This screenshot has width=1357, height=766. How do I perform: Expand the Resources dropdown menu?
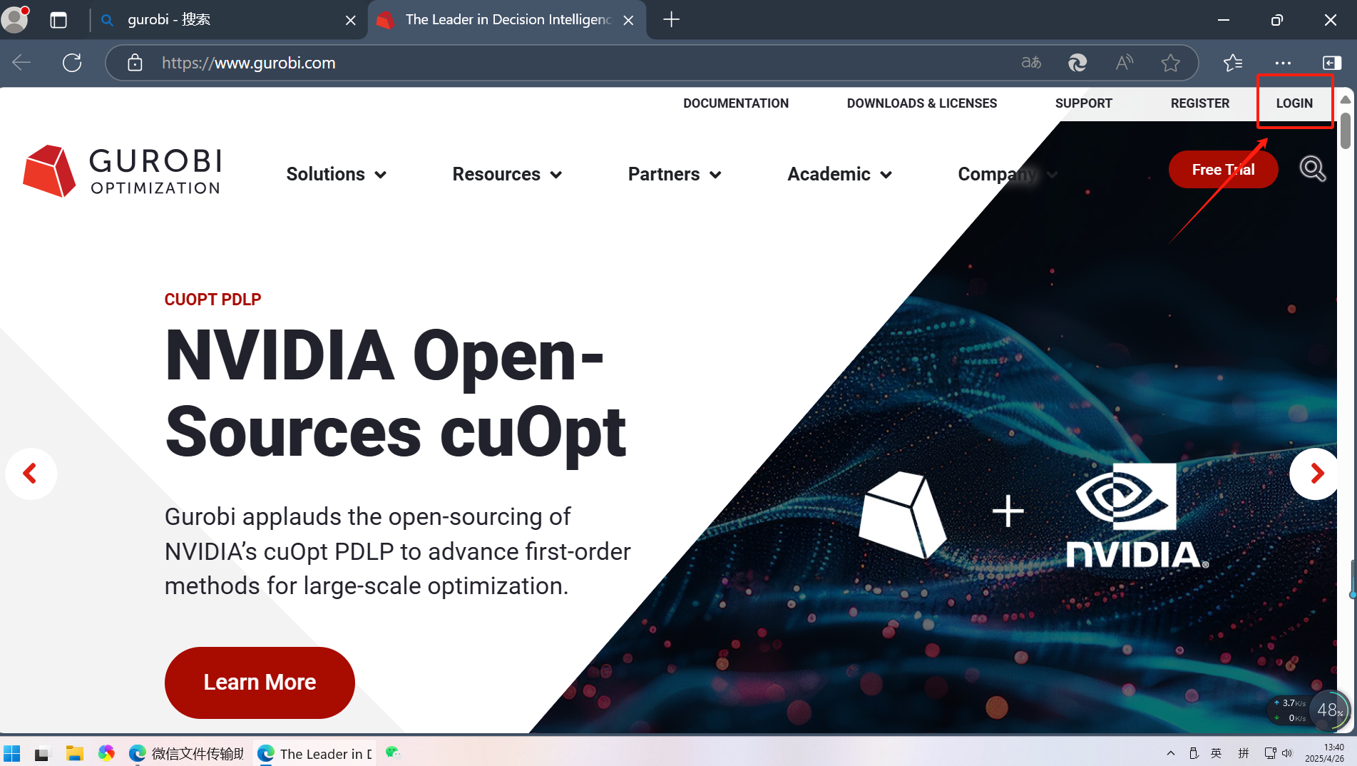(x=507, y=174)
